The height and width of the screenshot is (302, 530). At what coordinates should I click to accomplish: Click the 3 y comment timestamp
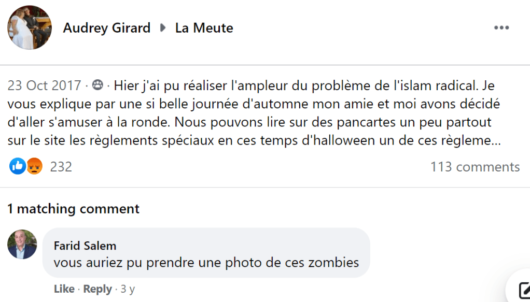[x=128, y=289]
